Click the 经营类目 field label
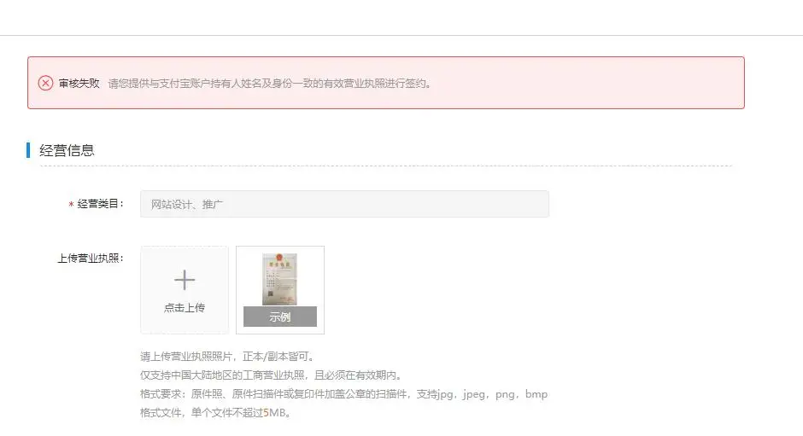Viewport: 803px width, 436px height. coord(101,204)
